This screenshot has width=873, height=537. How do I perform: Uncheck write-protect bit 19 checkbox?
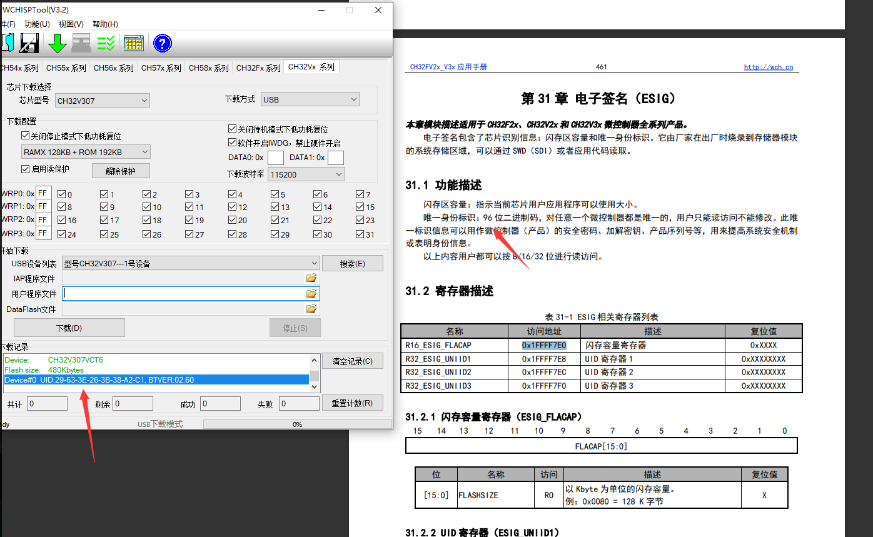(x=189, y=220)
